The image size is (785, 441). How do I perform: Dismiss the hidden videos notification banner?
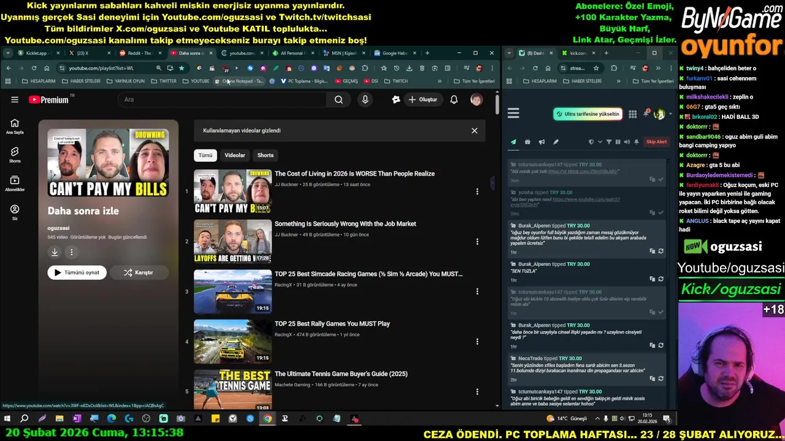click(x=474, y=130)
